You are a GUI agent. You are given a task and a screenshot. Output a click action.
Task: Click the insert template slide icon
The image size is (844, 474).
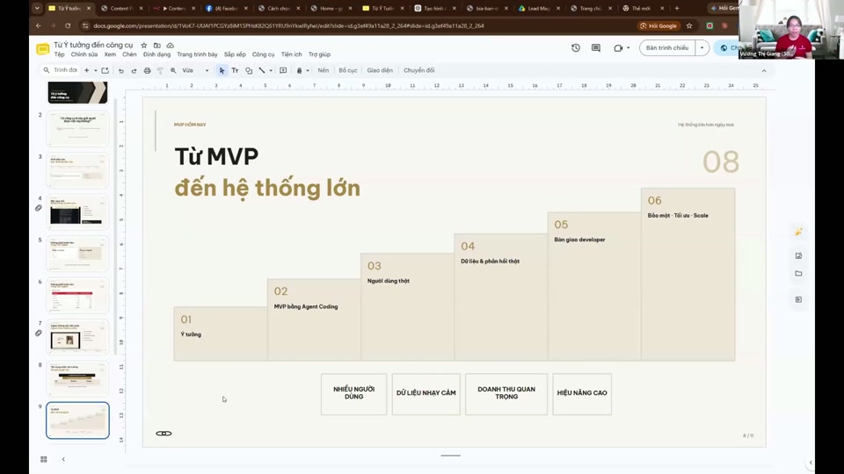[105, 70]
